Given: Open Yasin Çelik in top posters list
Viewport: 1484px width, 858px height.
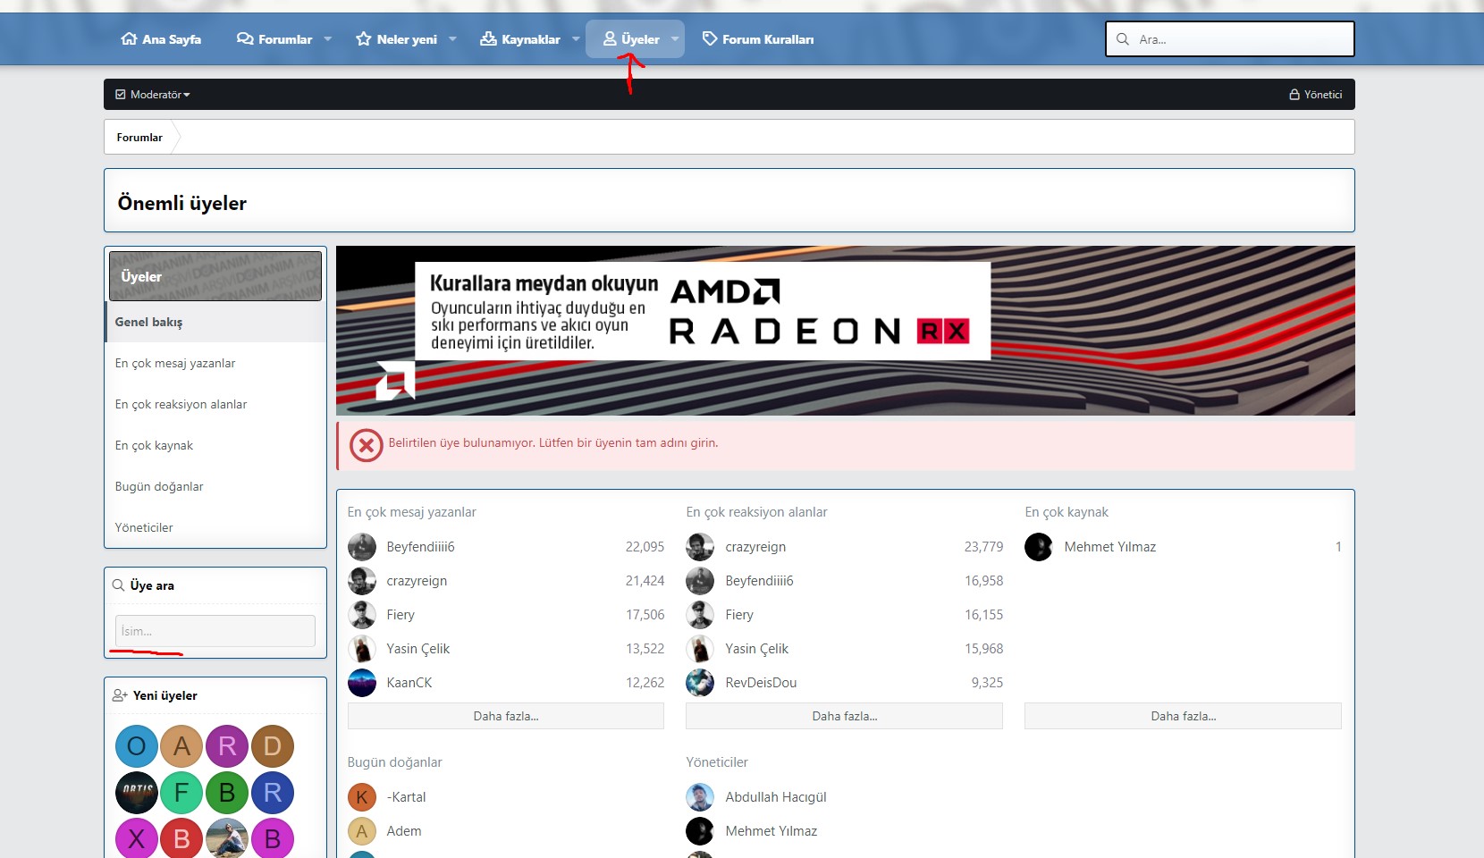Looking at the screenshot, I should [x=418, y=649].
